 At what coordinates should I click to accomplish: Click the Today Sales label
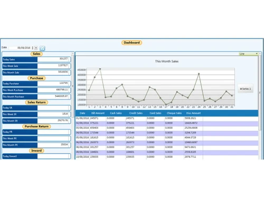click(x=8, y=60)
